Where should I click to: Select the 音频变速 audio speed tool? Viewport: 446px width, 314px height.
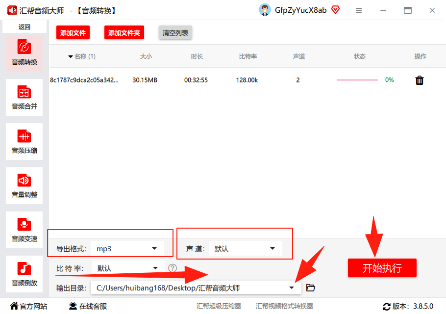point(24,230)
